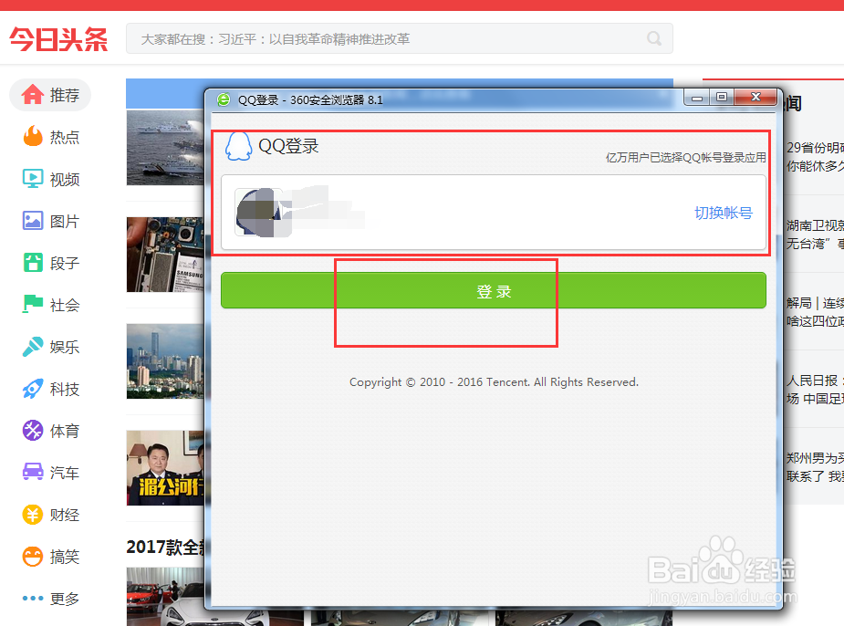
Task: Click the QQ penguin logo icon
Action: (x=238, y=146)
